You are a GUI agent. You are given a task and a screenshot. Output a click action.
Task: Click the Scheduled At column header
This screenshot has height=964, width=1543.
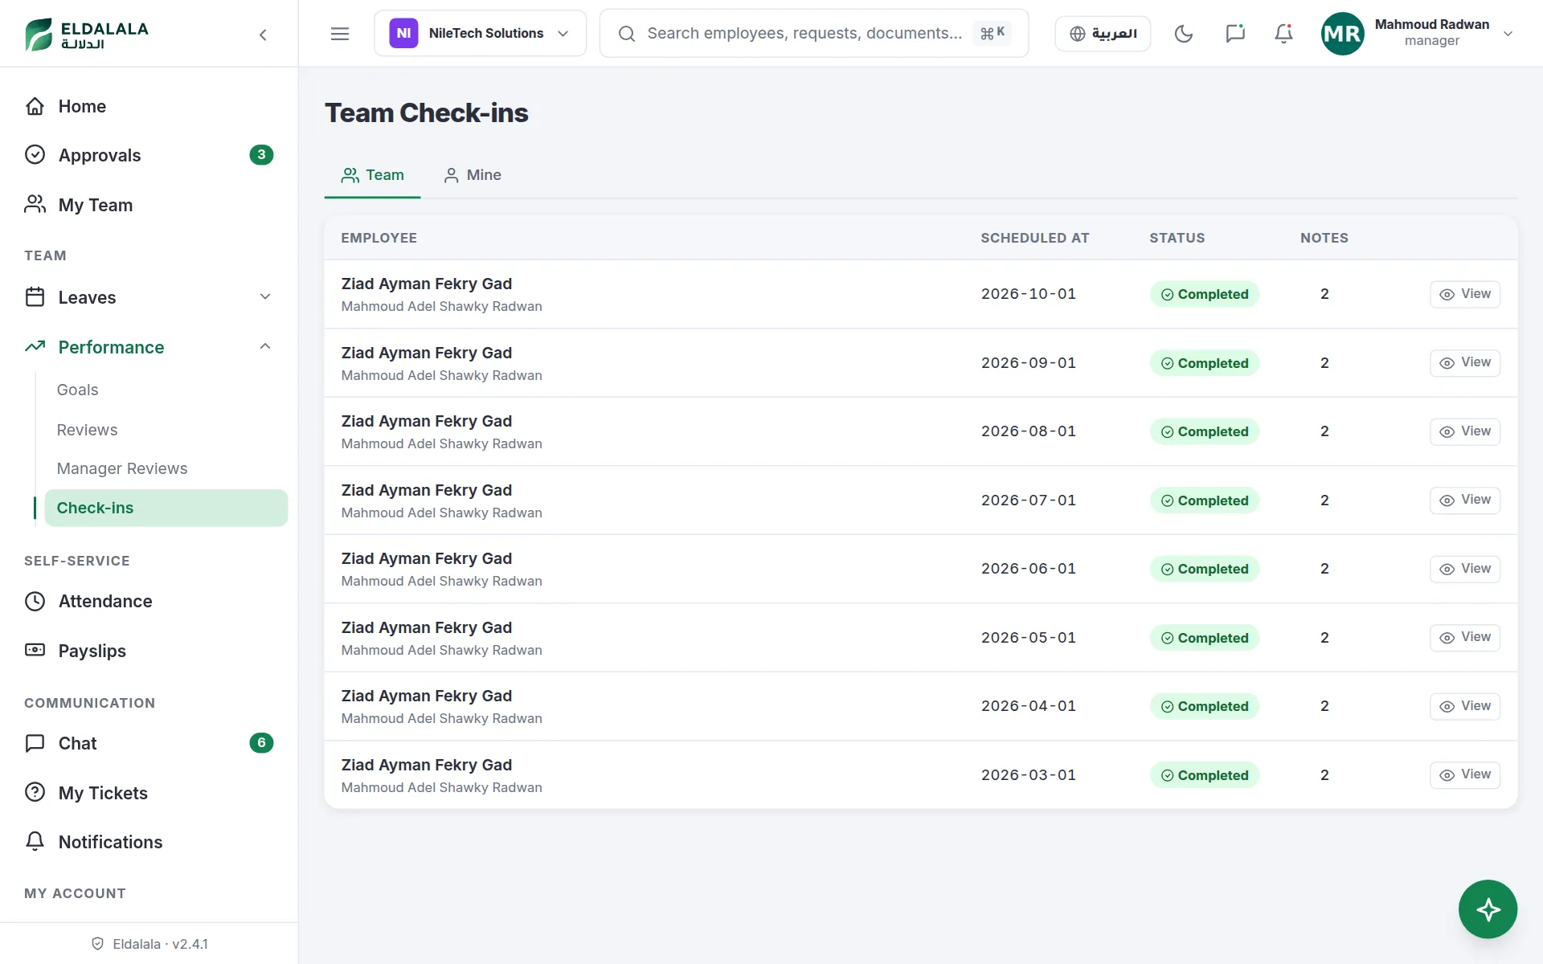coord(1034,238)
